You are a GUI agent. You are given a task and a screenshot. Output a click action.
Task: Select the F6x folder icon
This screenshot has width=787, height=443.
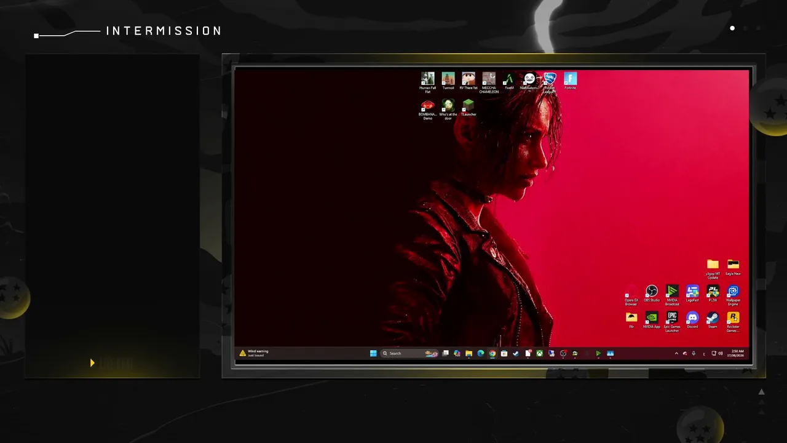pyautogui.click(x=631, y=320)
